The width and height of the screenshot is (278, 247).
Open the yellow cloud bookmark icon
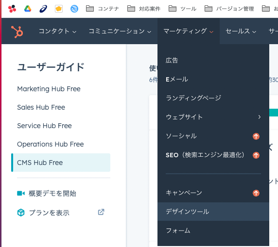59,9
